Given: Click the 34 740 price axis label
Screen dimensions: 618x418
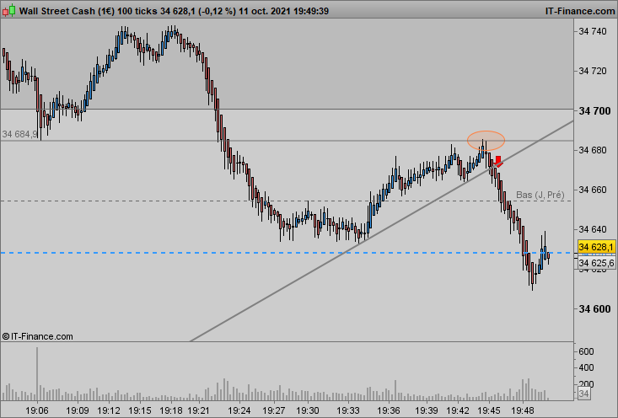Looking at the screenshot, I should pyautogui.click(x=593, y=31).
